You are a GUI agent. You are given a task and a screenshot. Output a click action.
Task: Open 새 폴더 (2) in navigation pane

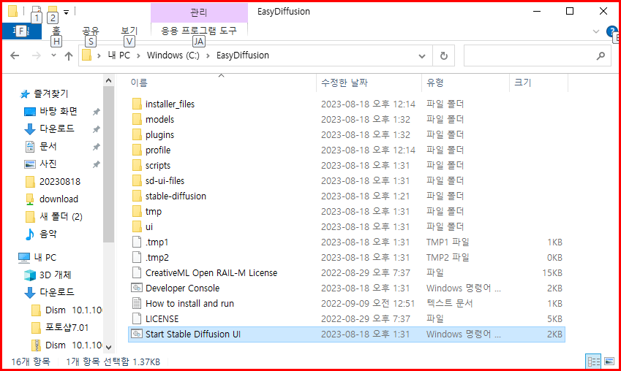[x=53, y=217]
